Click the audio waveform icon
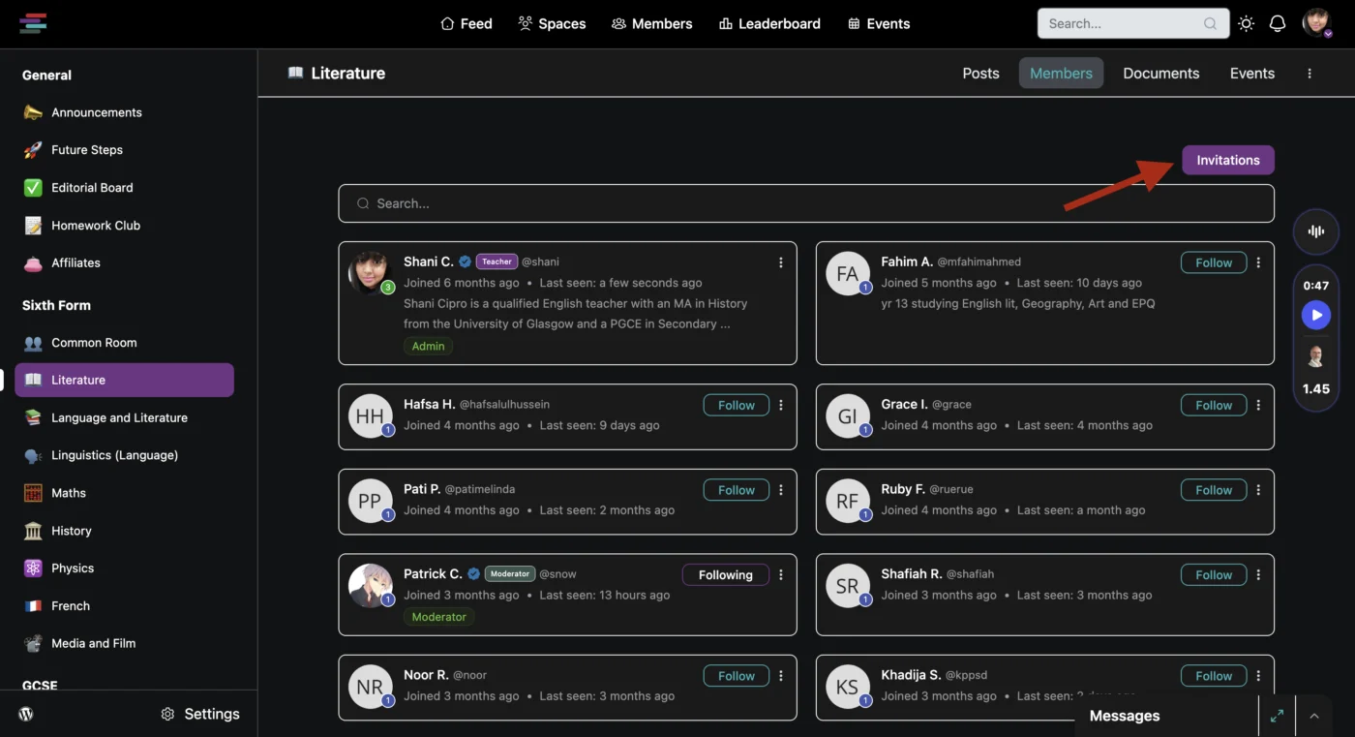1355x737 pixels. 1315,230
